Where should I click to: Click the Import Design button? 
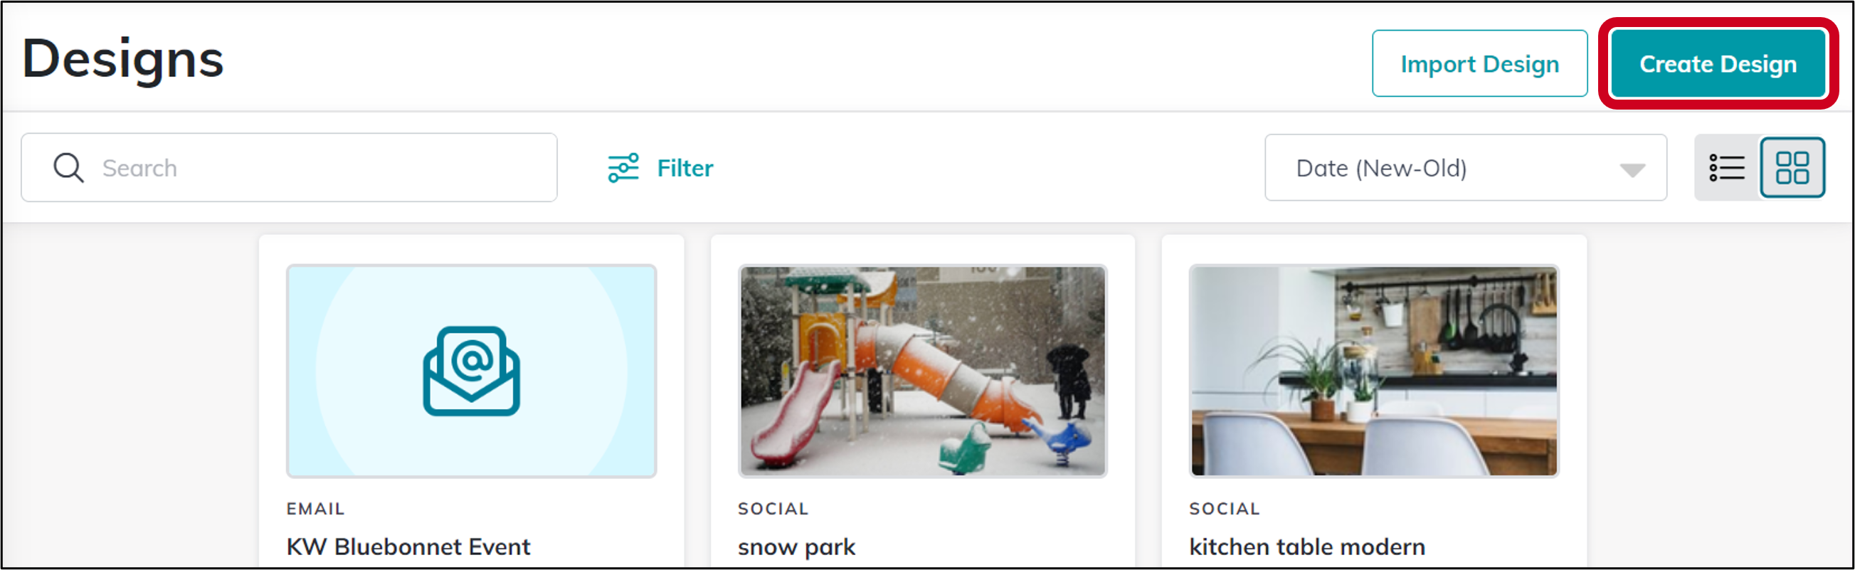(x=1480, y=63)
